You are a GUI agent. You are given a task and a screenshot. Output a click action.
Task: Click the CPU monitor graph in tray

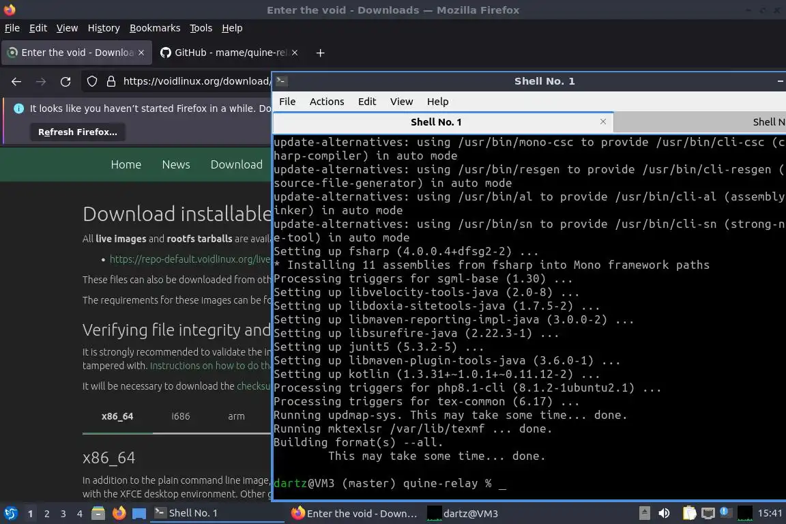pos(745,513)
